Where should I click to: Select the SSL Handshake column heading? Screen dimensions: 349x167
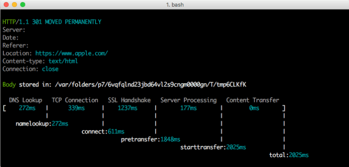point(129,100)
